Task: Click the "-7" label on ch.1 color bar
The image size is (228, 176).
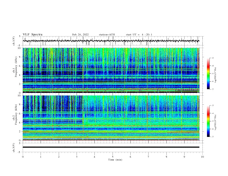Action: (x=212, y=89)
